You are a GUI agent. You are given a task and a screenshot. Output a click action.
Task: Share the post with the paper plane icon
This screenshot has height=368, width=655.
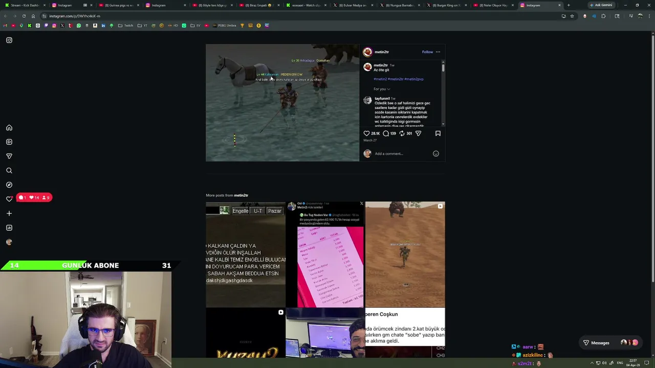point(418,133)
